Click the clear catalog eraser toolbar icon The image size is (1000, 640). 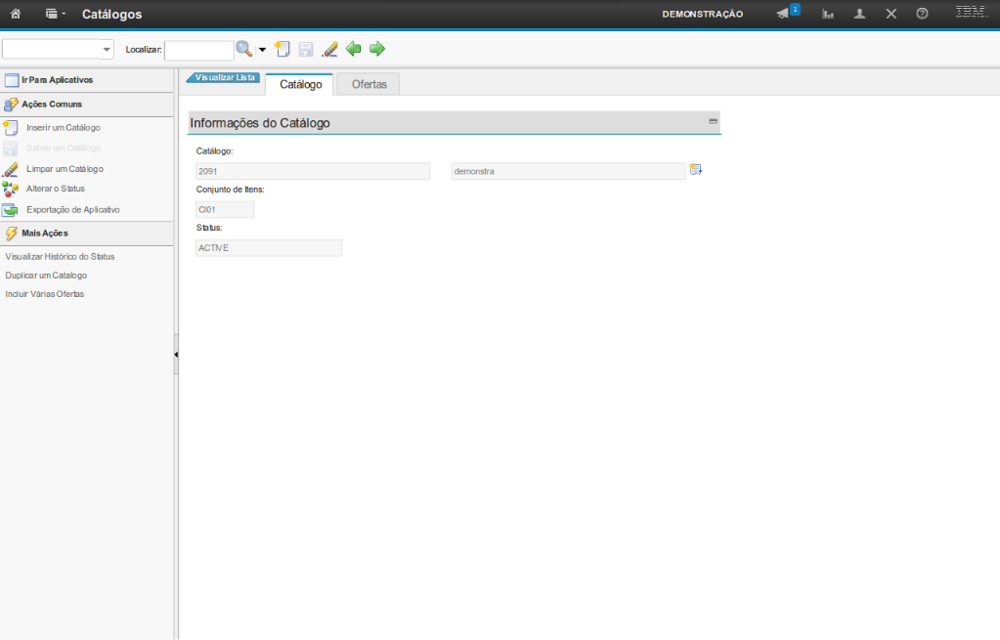329,49
